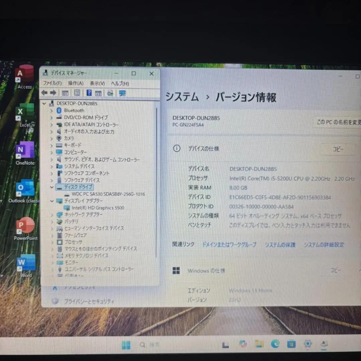Select サウンド、ビデオ、およびゲーム コントローラー item

[102, 159]
